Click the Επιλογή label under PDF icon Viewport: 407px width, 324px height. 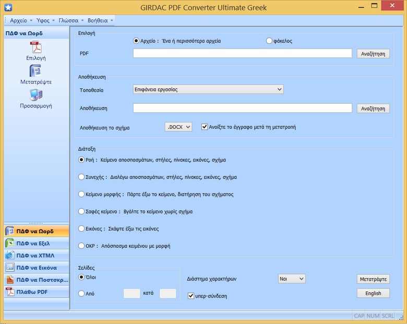(x=36, y=58)
